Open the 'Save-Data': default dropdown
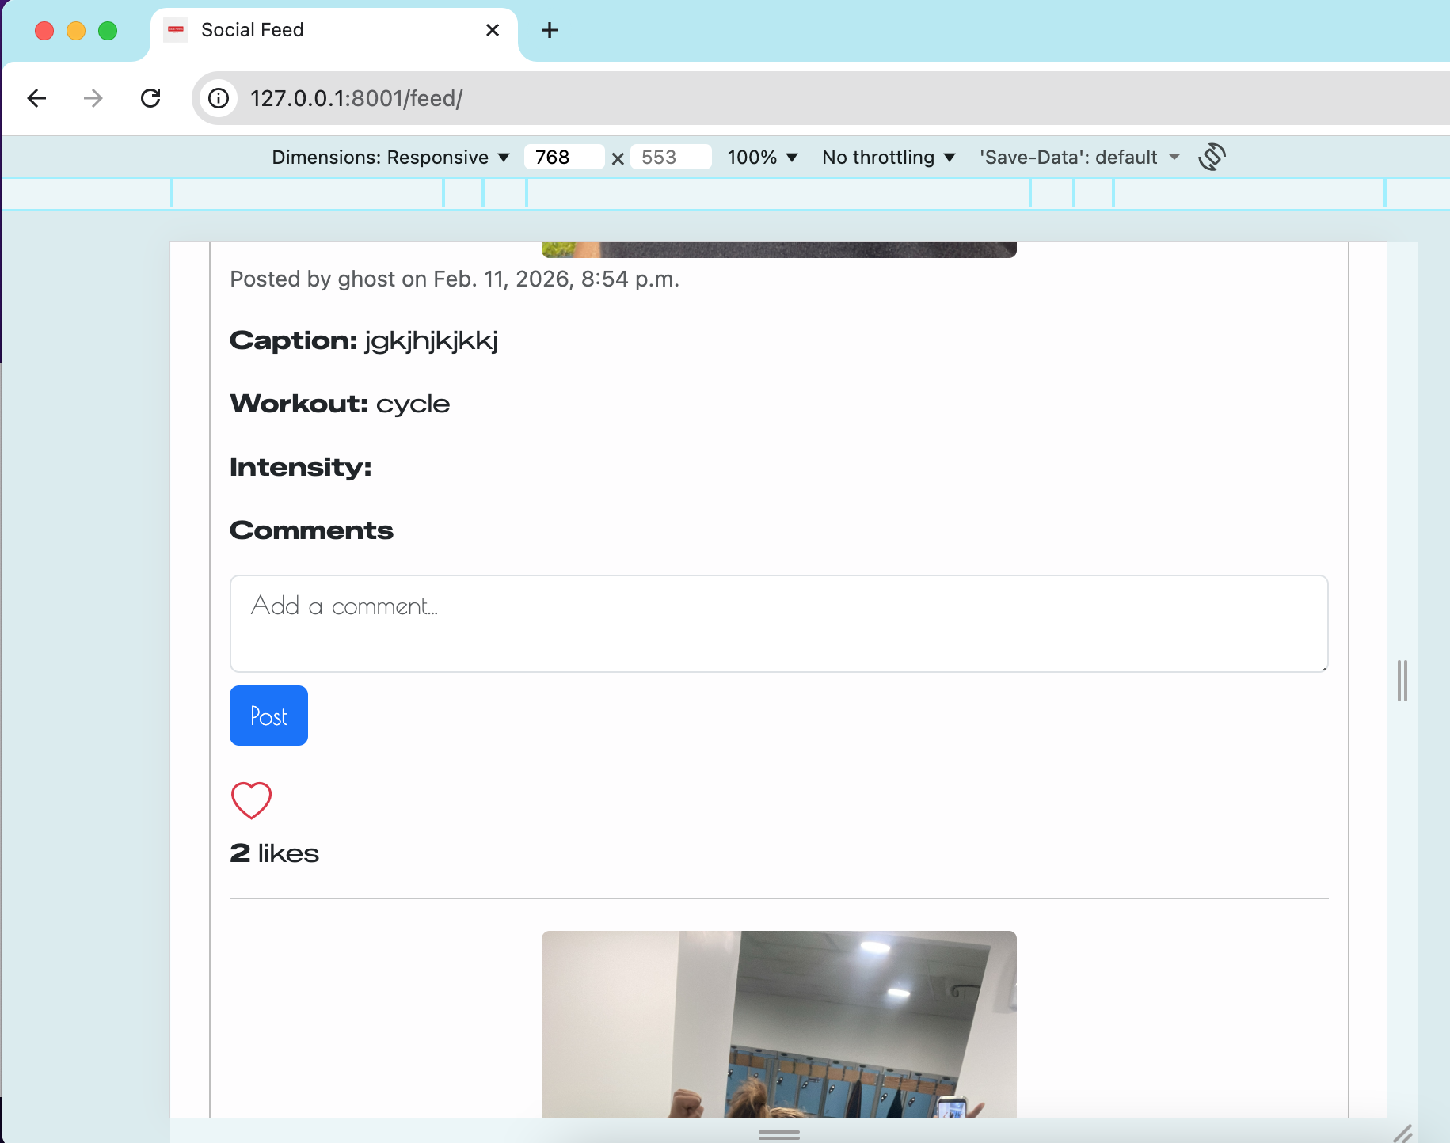The width and height of the screenshot is (1450, 1143). 1077,157
